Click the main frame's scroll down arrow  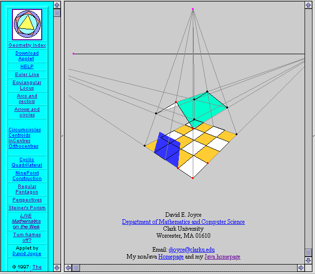tap(308, 260)
